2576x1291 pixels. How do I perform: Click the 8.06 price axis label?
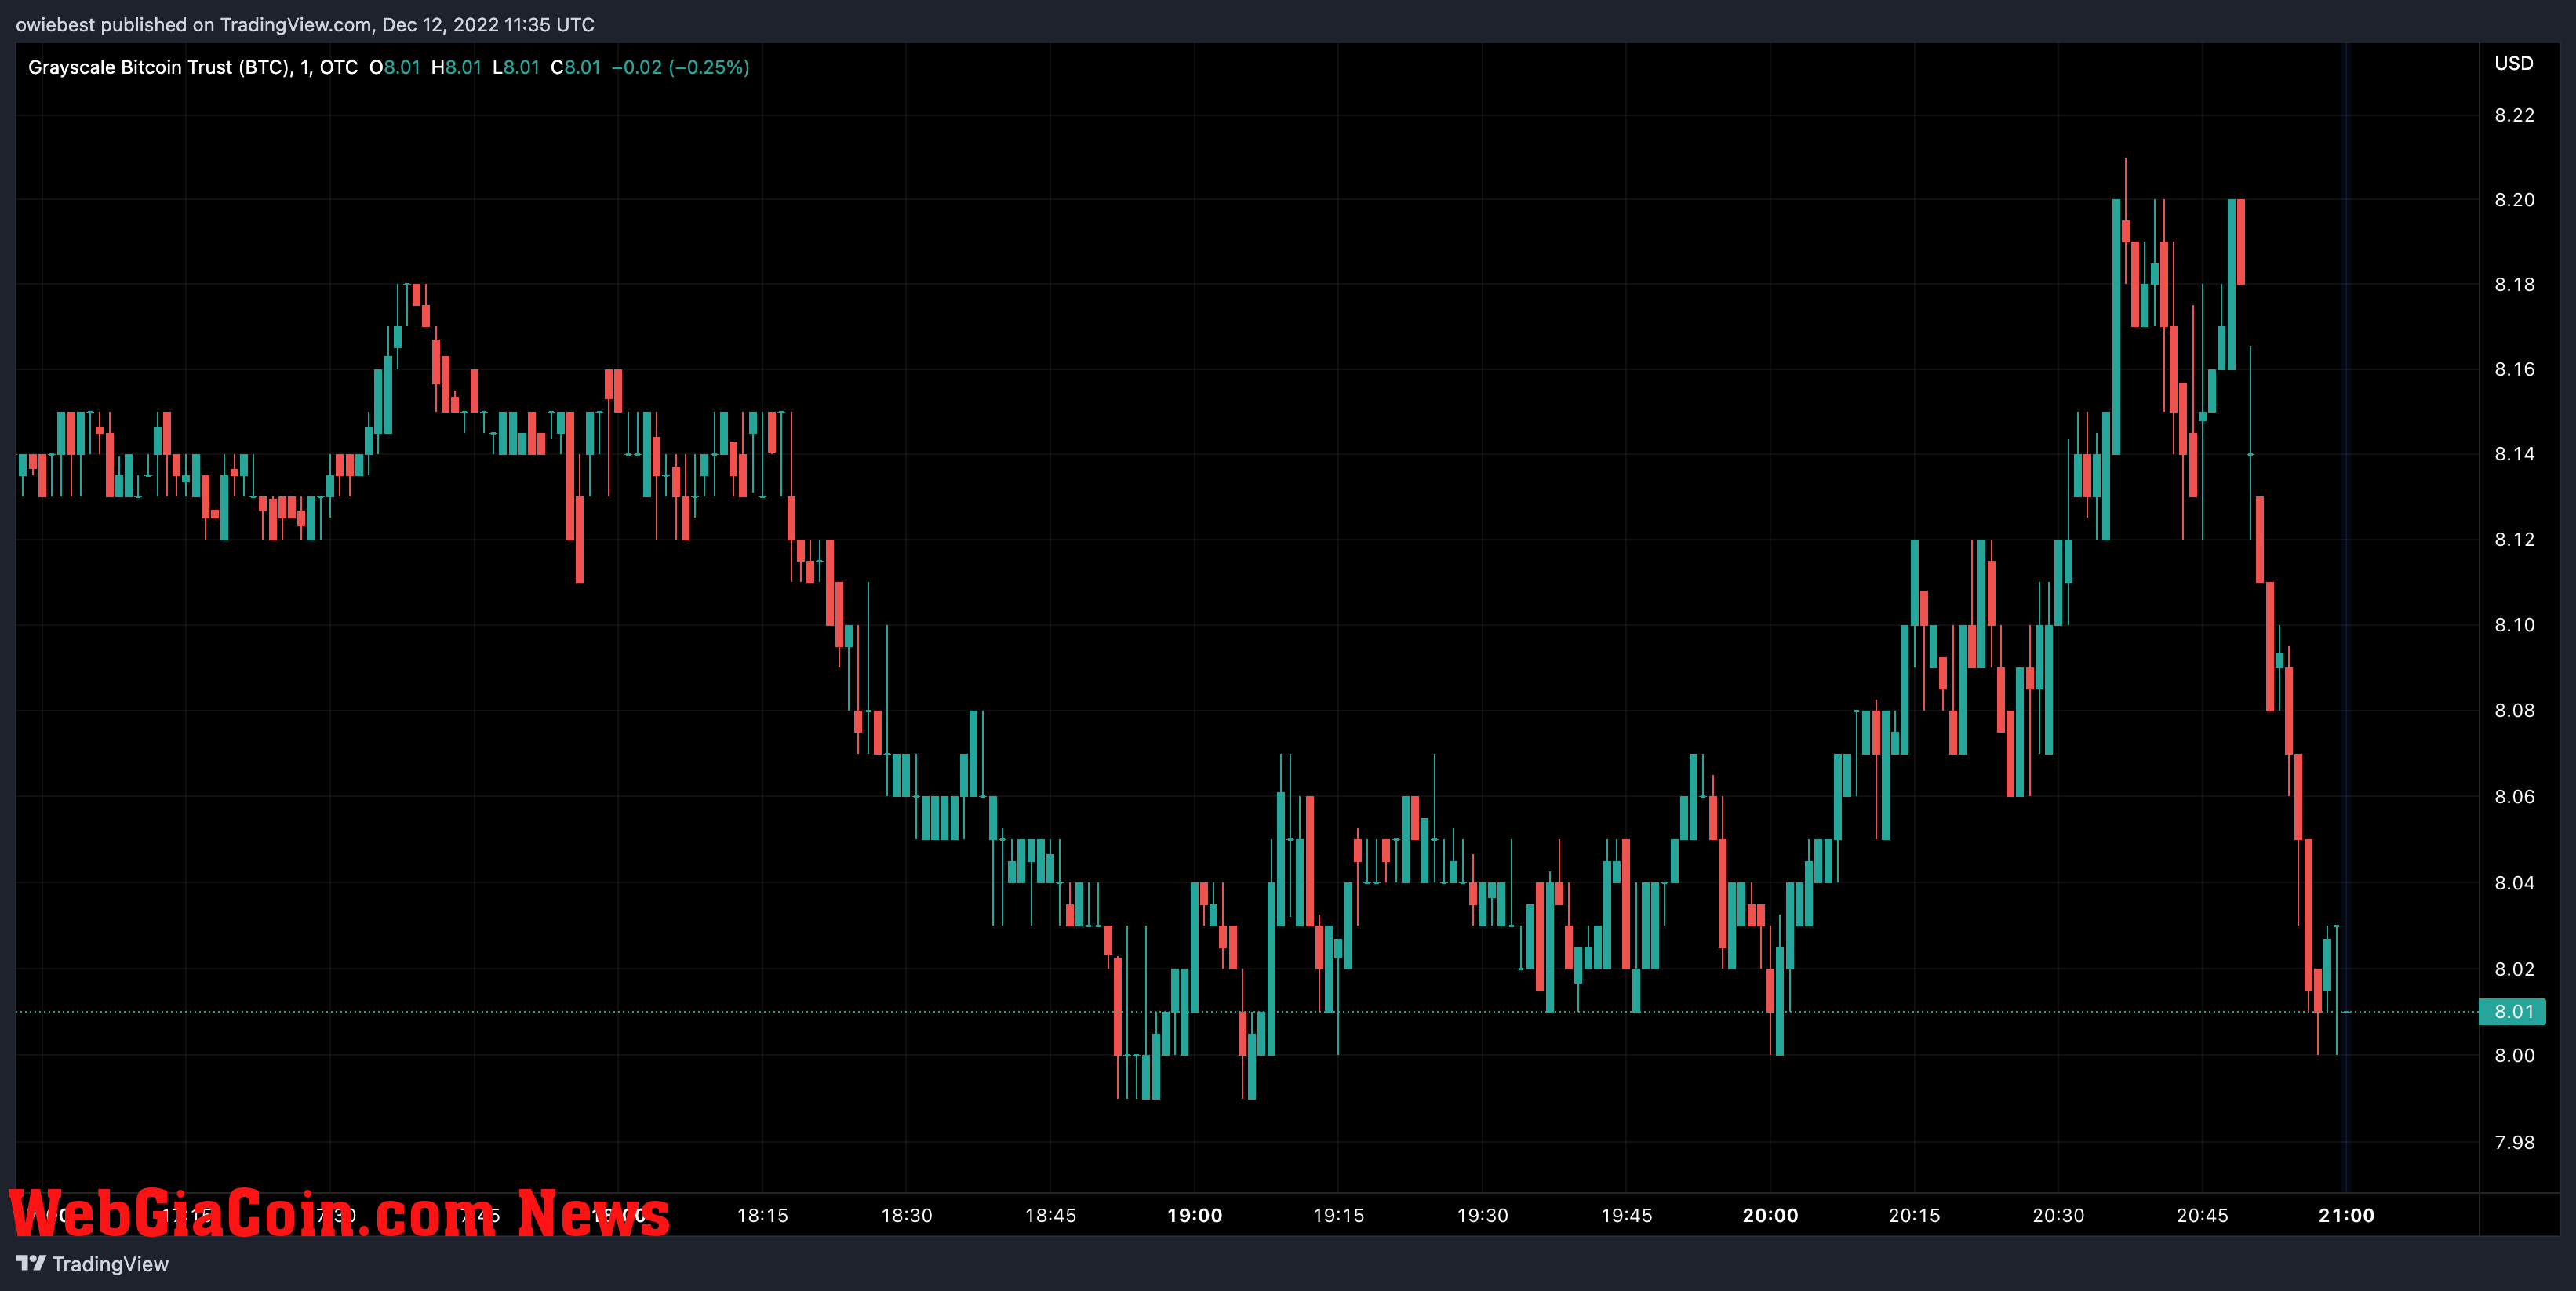pos(2514,797)
